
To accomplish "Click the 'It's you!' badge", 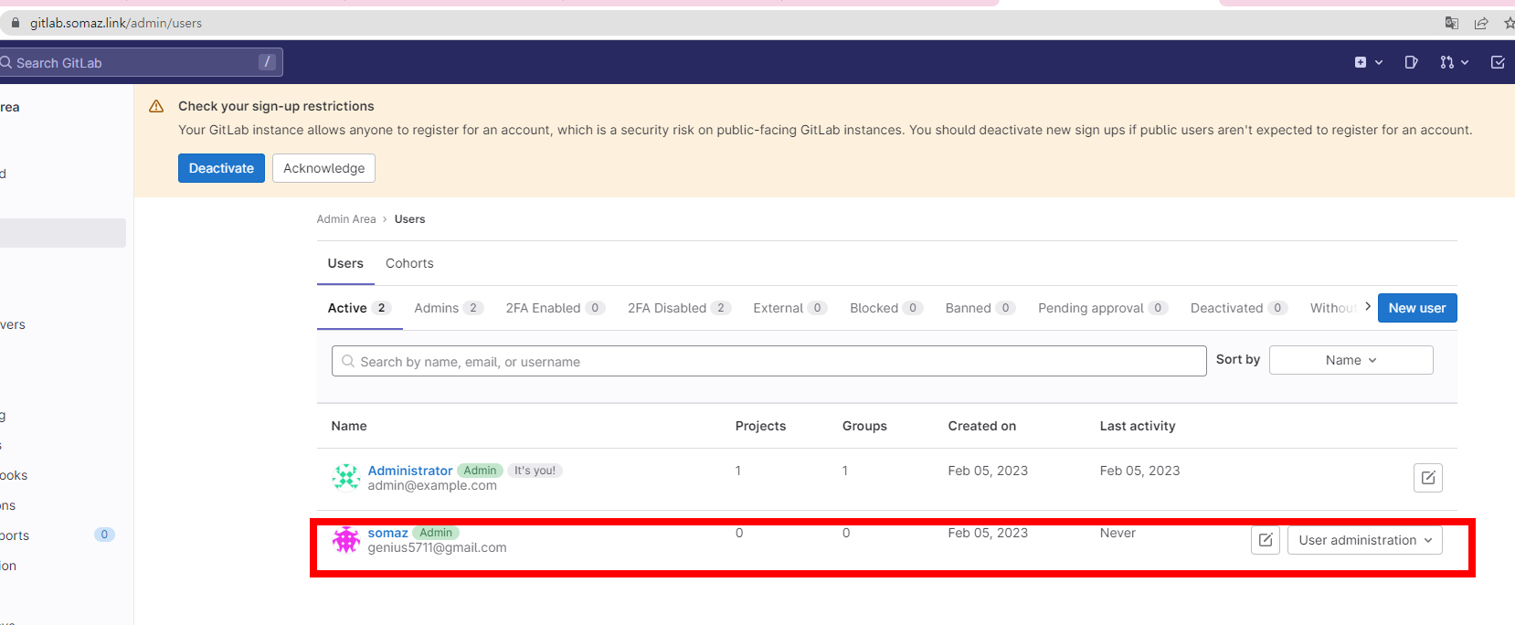I will [535, 471].
